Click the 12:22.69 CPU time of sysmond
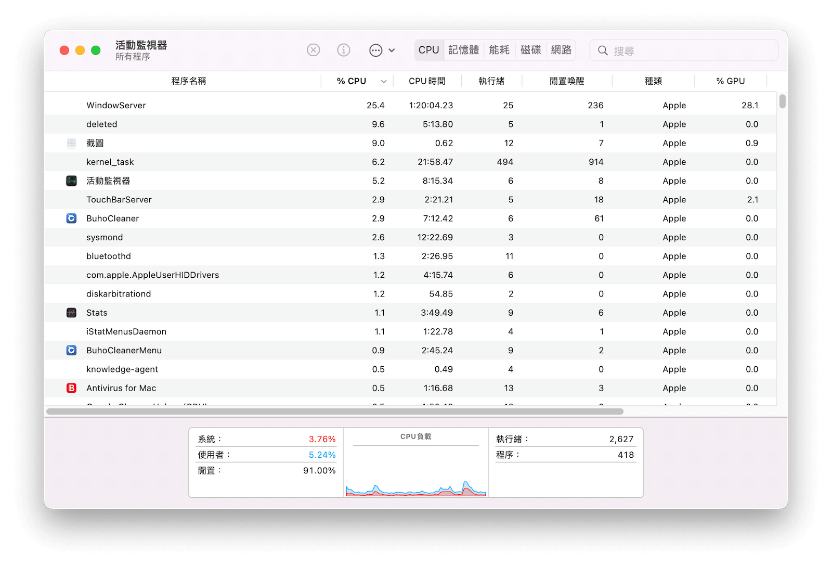Image resolution: width=832 pixels, height=567 pixels. pyautogui.click(x=435, y=237)
